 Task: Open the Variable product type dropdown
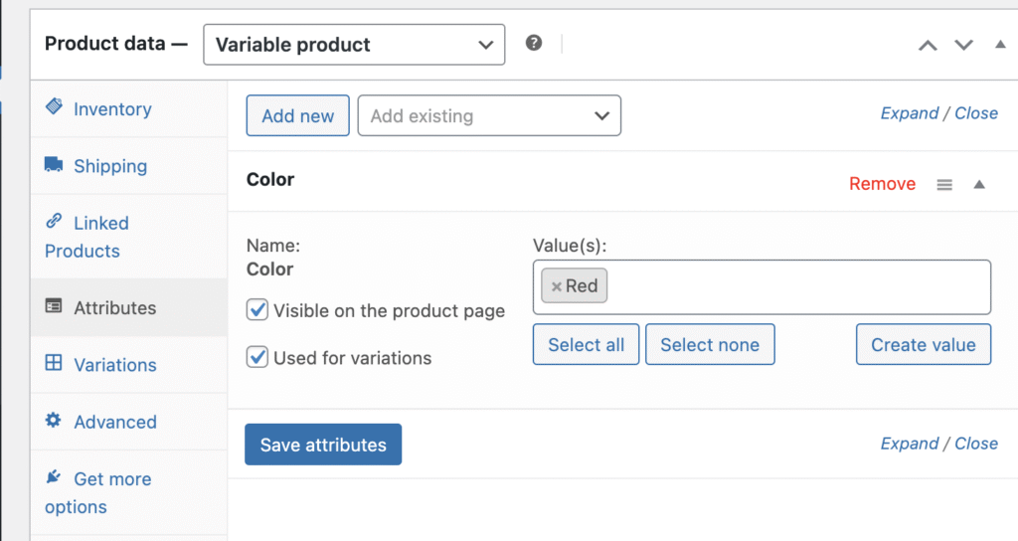[x=354, y=45]
